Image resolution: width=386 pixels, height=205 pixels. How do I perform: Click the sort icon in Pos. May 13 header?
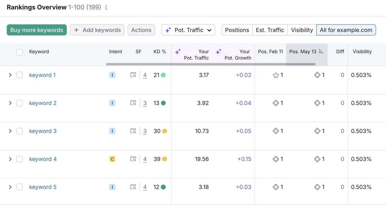pos(321,51)
